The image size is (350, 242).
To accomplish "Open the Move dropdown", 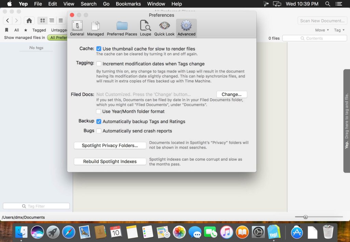I will [x=322, y=30].
